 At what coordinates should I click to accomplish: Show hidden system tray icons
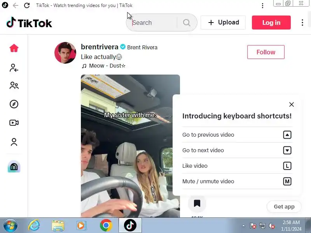[243, 226]
